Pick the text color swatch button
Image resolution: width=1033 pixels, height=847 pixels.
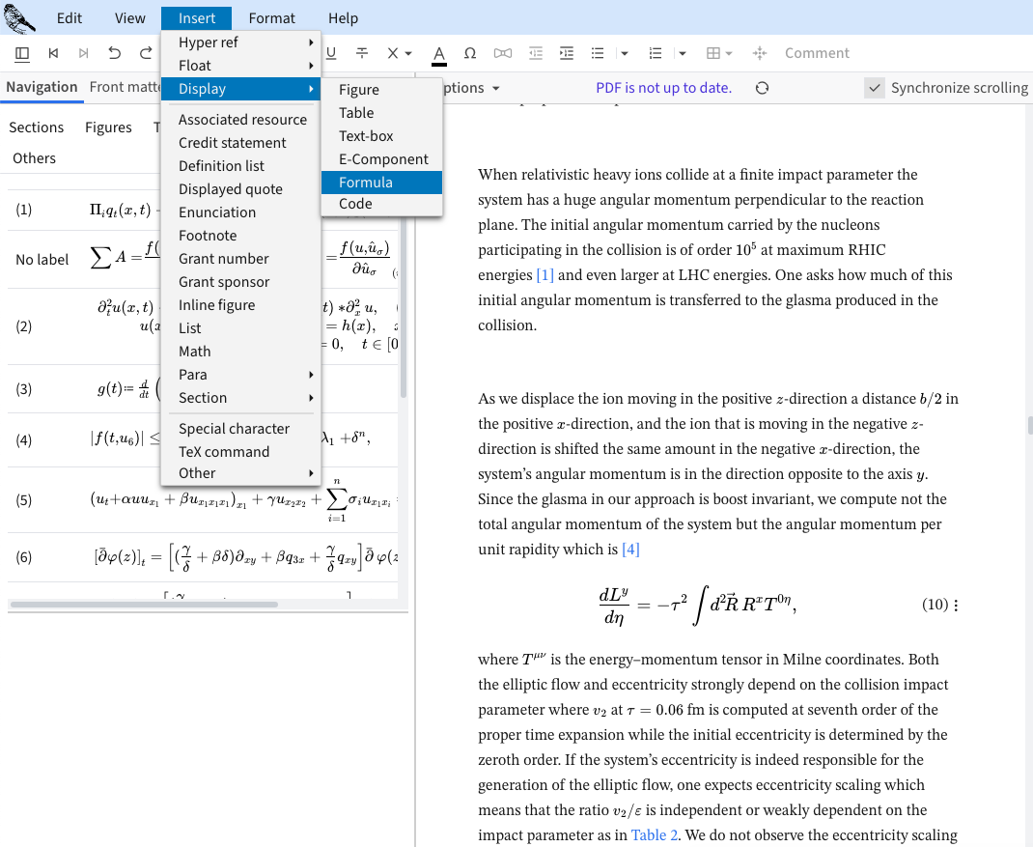click(x=438, y=54)
